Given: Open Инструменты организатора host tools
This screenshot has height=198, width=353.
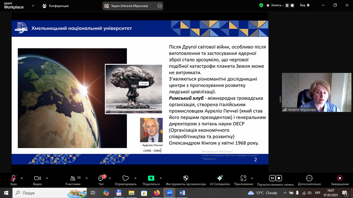Looking at the screenshot, I should point(186,180).
